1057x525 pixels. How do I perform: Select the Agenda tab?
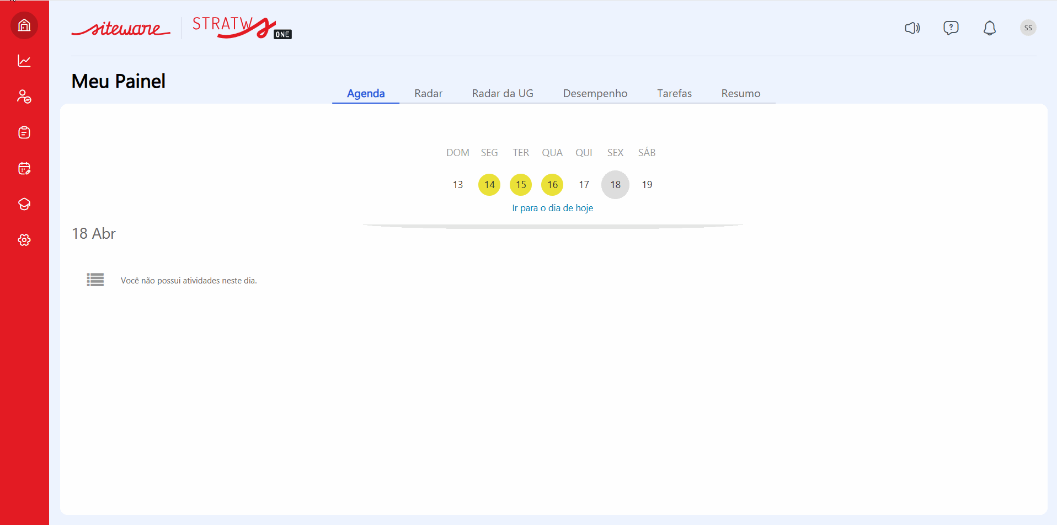[366, 93]
